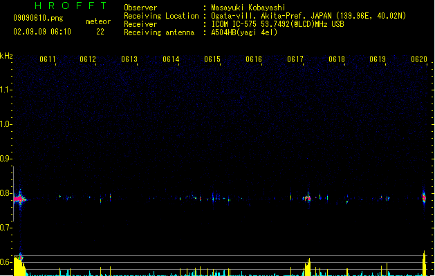This screenshot has width=435, height=276.
Task: Click the 1.1 kHz axis label
Action: (6, 90)
